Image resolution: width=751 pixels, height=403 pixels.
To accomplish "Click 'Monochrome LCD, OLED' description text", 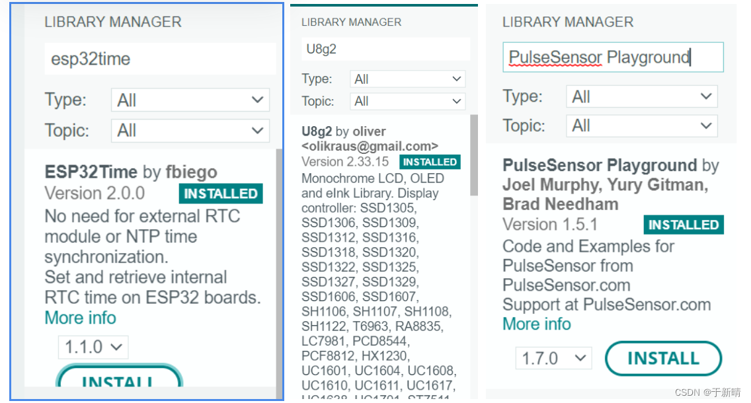I will (x=373, y=178).
